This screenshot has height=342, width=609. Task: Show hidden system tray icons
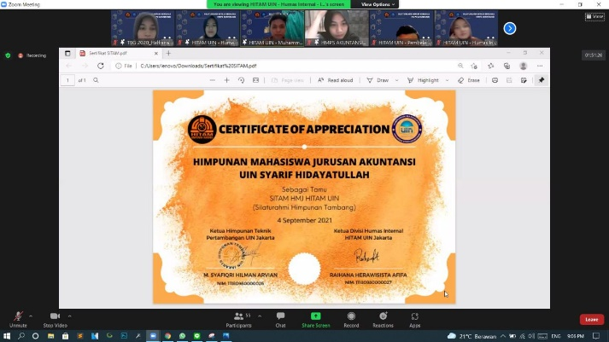[503, 336]
